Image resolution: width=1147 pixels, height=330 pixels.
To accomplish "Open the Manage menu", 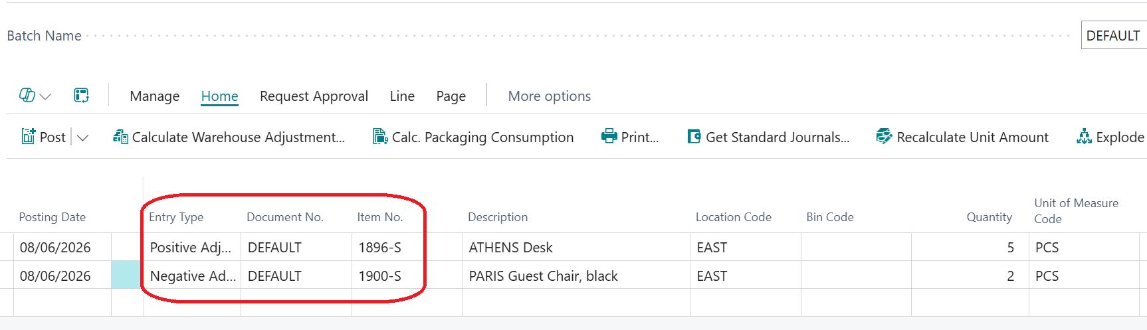I will (x=155, y=96).
